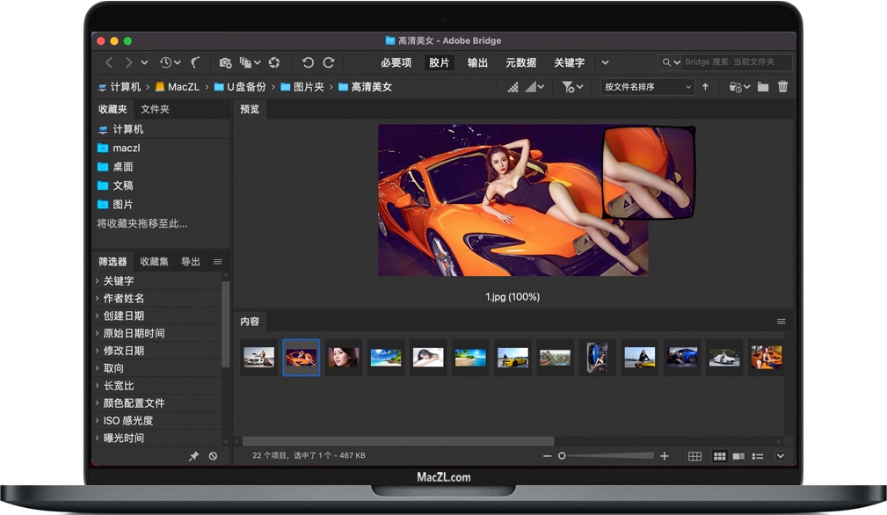Open the 计算机 breadcrumb link
Image resolution: width=887 pixels, height=515 pixels.
click(123, 87)
